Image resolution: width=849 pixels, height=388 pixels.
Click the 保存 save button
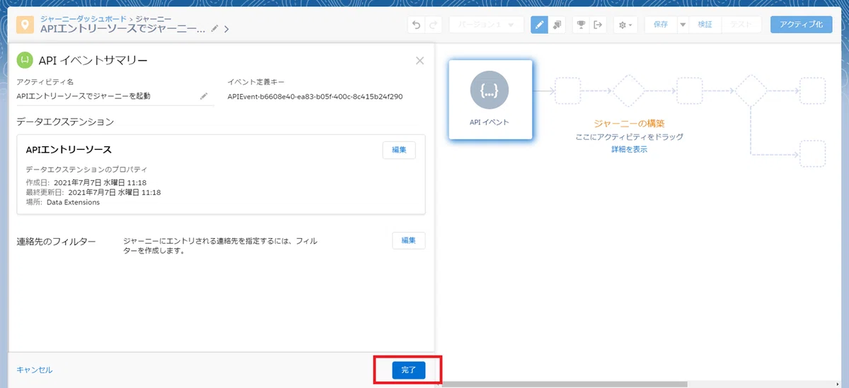pyautogui.click(x=661, y=25)
